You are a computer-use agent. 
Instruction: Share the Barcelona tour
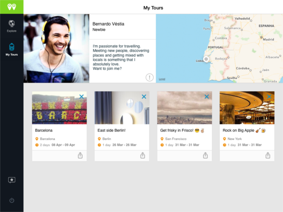click(x=80, y=155)
